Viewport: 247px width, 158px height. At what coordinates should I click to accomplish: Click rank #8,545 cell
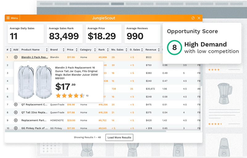[x=103, y=128]
